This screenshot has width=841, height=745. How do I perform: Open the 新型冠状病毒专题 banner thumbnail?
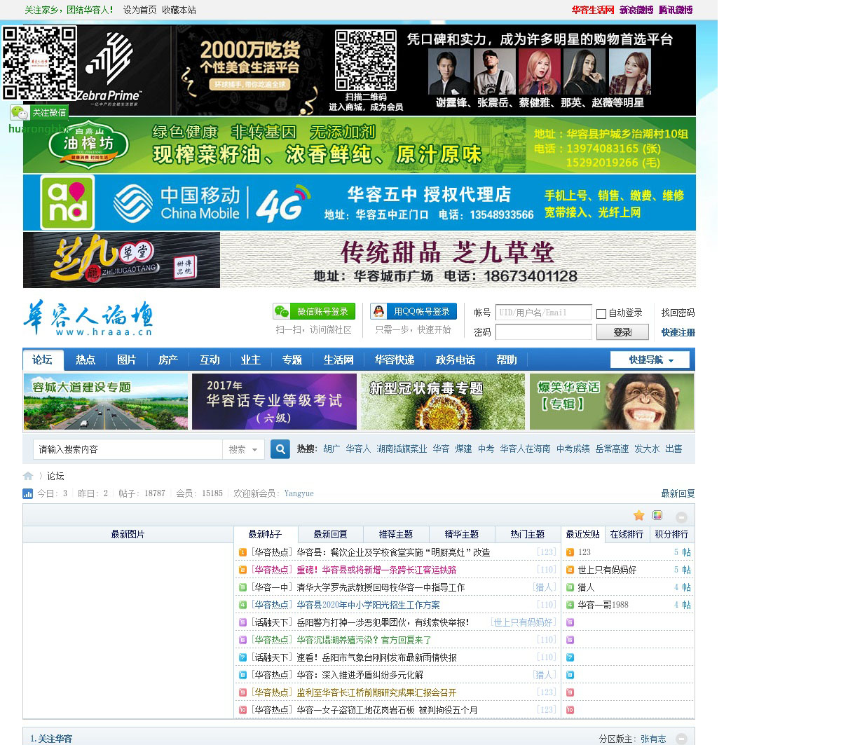click(x=442, y=402)
